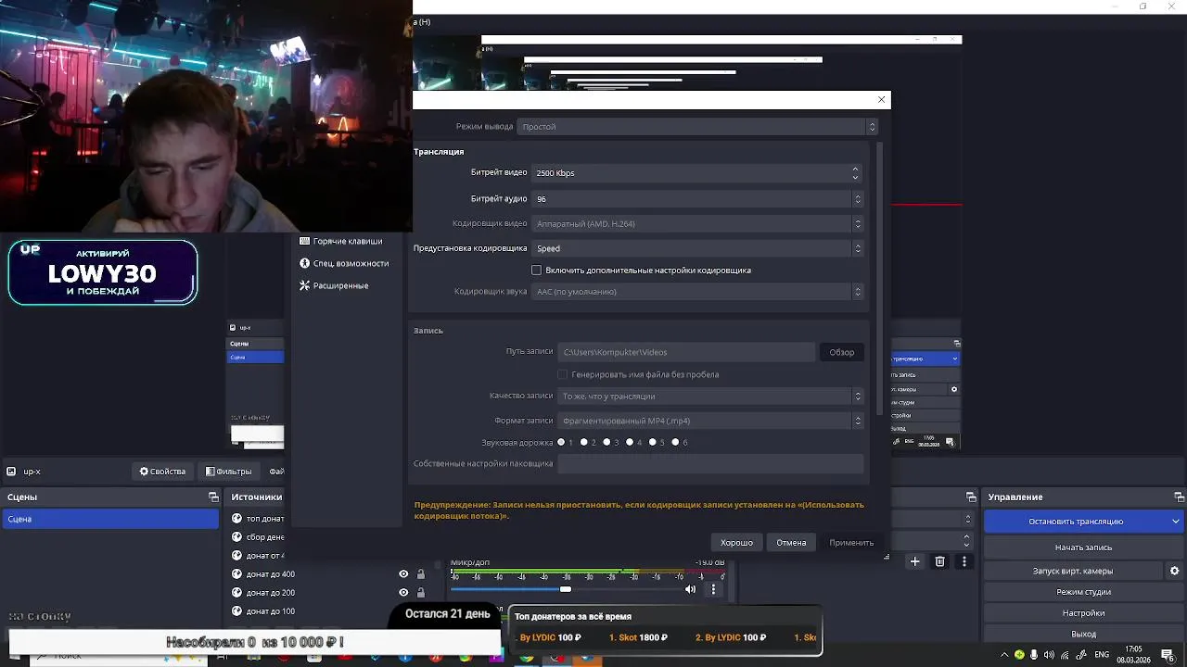1187x667 pixels.
Task: Click browser icon of топ донат source
Action: tap(236, 519)
